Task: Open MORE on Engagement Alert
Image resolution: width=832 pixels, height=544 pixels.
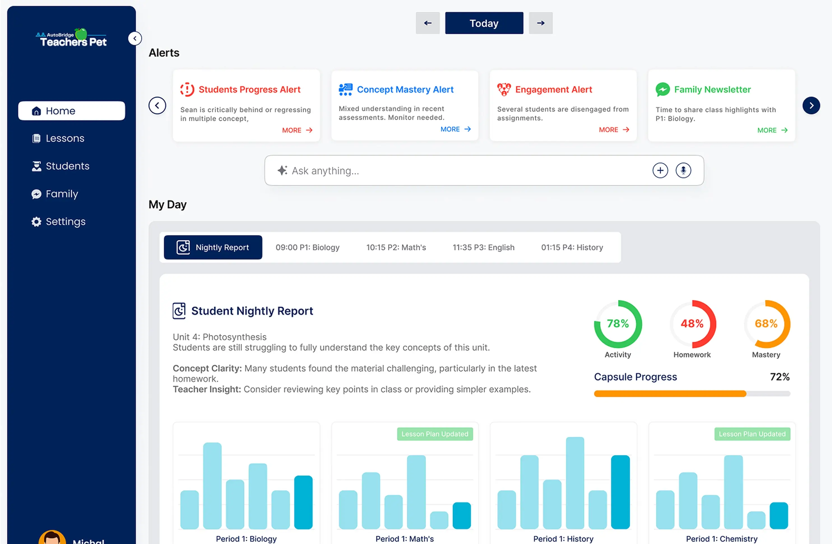Action: point(614,130)
